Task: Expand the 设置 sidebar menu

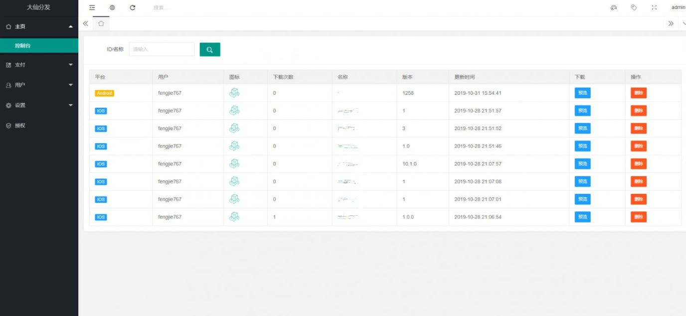Action: [x=39, y=105]
